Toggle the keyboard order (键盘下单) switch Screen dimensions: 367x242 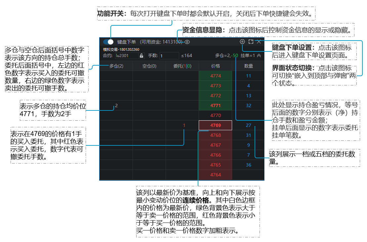pyautogui.click(x=108, y=42)
